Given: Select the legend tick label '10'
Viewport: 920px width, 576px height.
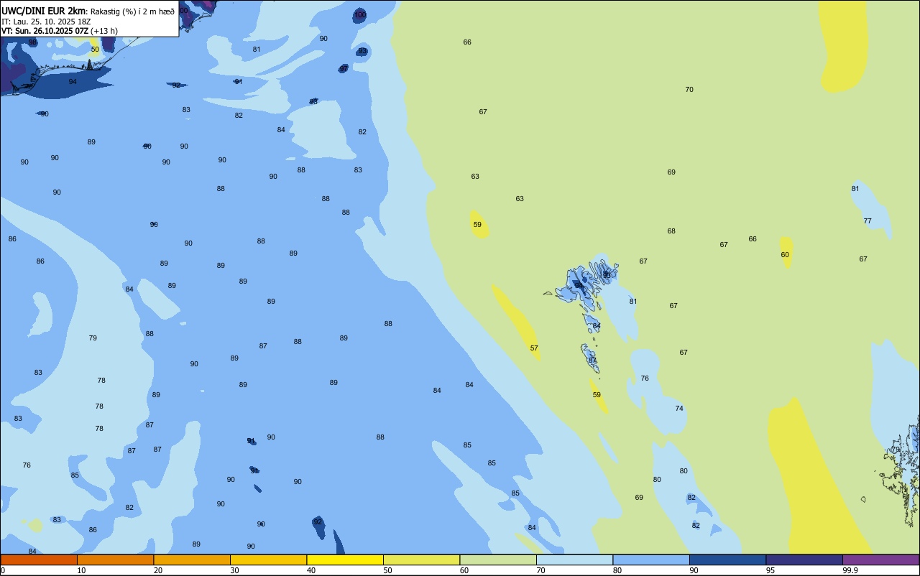Looking at the screenshot, I should 81,570.
